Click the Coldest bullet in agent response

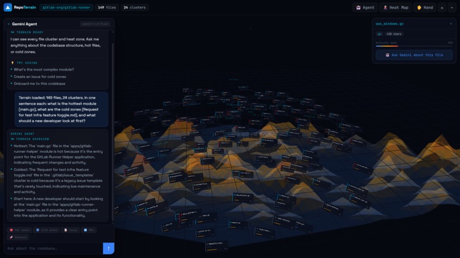pyautogui.click(x=58, y=181)
